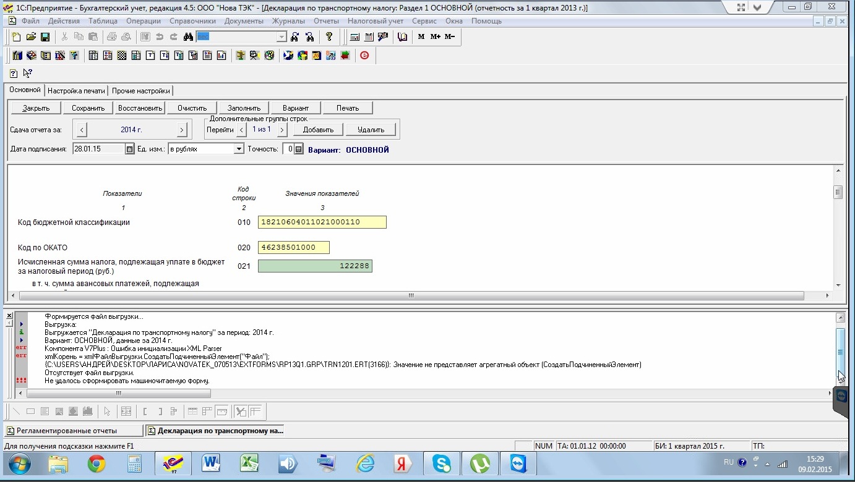This screenshot has width=855, height=482.
Task: Switch to the Настройка печати tab
Action: [x=77, y=90]
